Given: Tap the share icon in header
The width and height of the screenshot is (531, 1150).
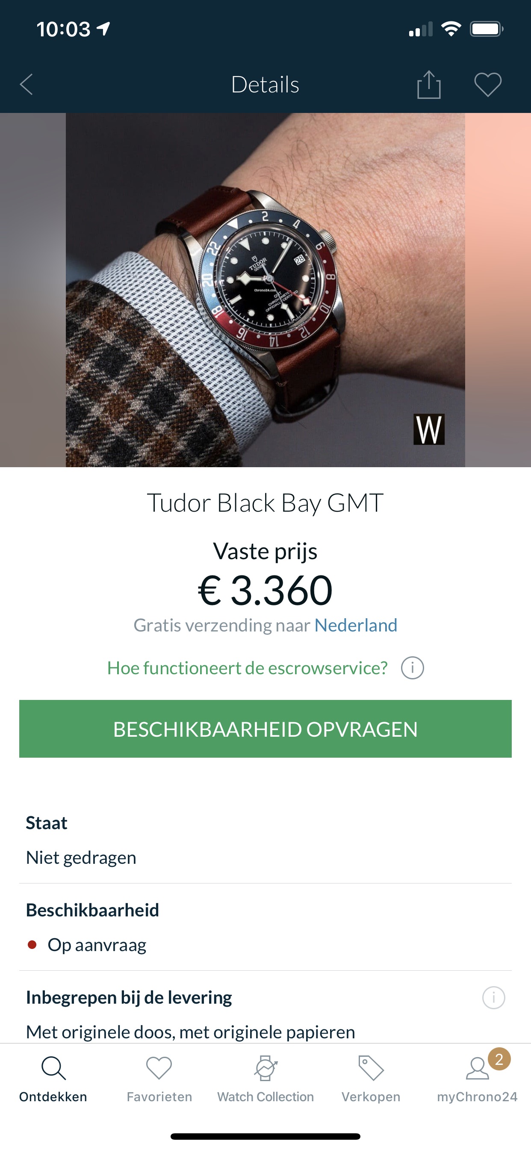Looking at the screenshot, I should pos(429,84).
